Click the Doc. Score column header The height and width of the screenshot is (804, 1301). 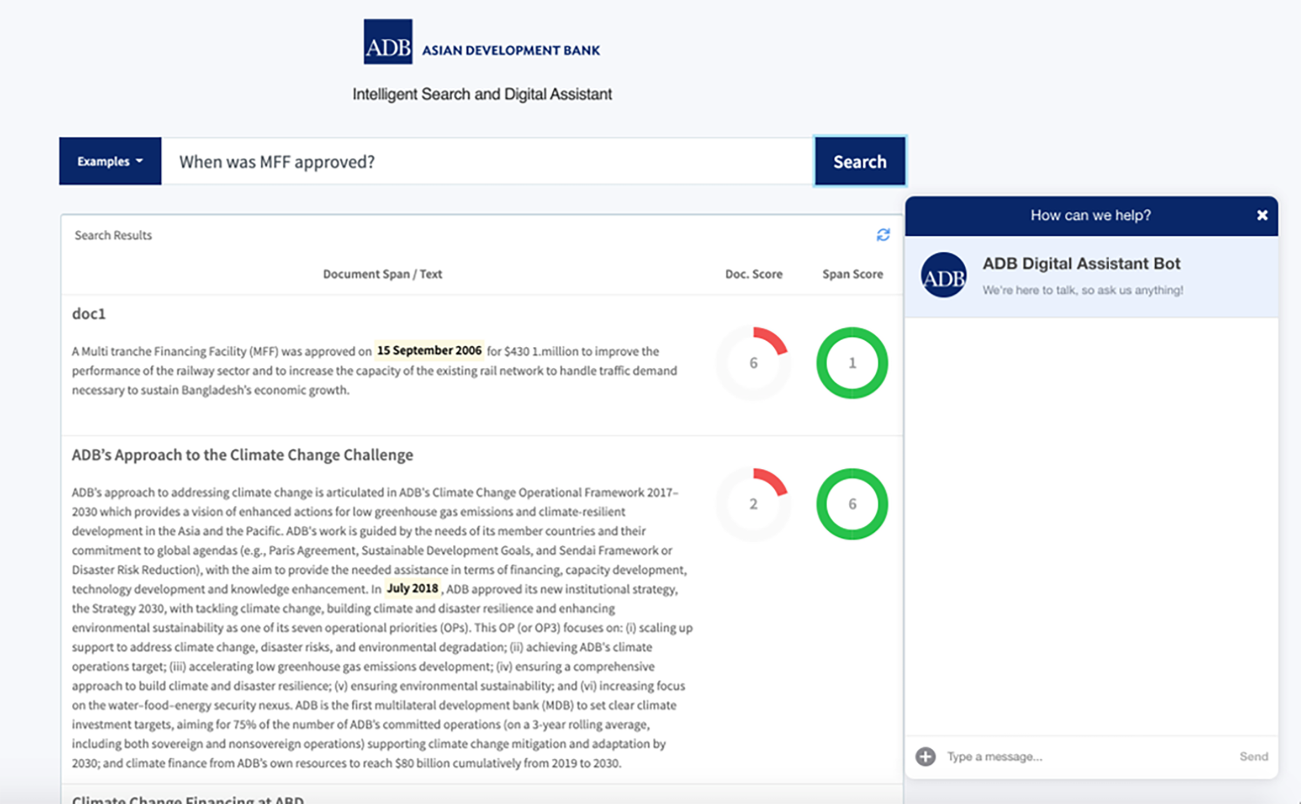(x=753, y=274)
